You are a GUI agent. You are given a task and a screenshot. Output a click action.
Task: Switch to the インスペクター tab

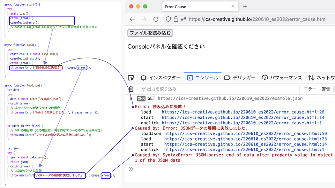161,78
